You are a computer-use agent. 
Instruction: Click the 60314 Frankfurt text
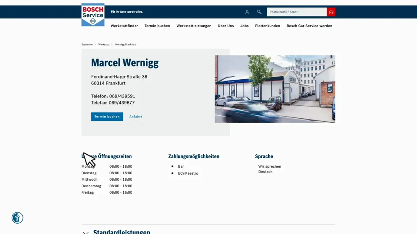click(108, 83)
